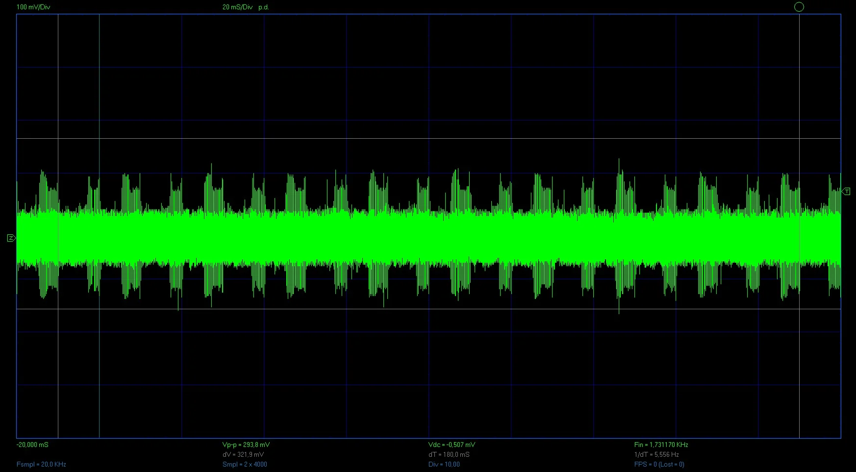The height and width of the screenshot is (472, 856).
Task: Click the p.d. mode label
Action: 264,7
